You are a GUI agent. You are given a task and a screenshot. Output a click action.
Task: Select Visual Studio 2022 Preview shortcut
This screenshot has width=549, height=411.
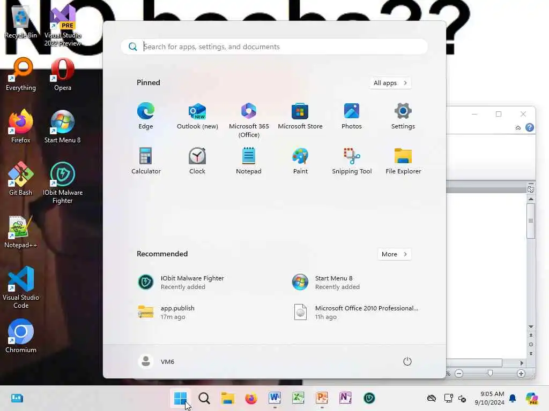click(63, 26)
